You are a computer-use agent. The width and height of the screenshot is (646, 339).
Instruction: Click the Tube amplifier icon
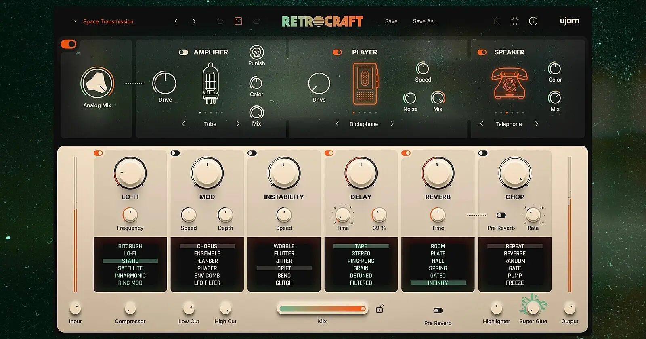point(210,84)
